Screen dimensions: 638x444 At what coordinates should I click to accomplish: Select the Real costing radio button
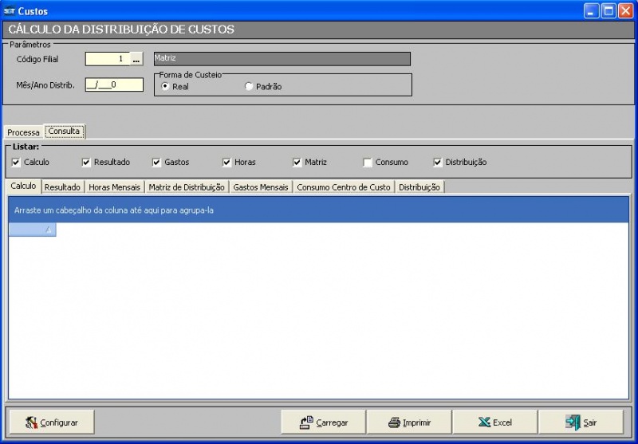(x=165, y=87)
